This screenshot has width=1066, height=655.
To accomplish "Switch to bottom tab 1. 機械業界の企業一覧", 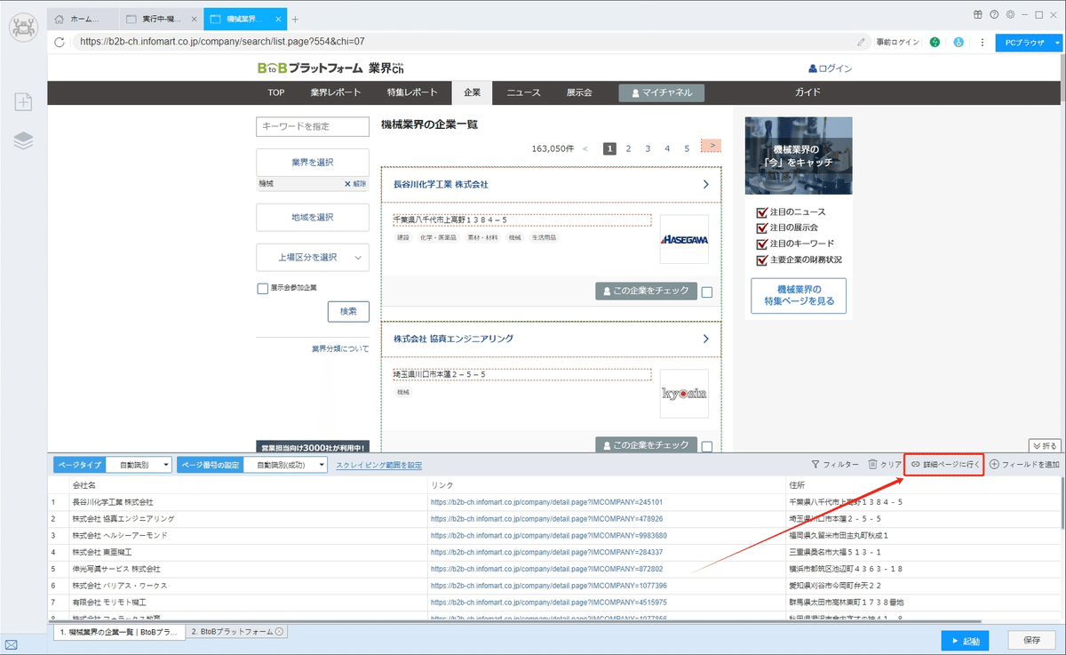I will point(118,632).
